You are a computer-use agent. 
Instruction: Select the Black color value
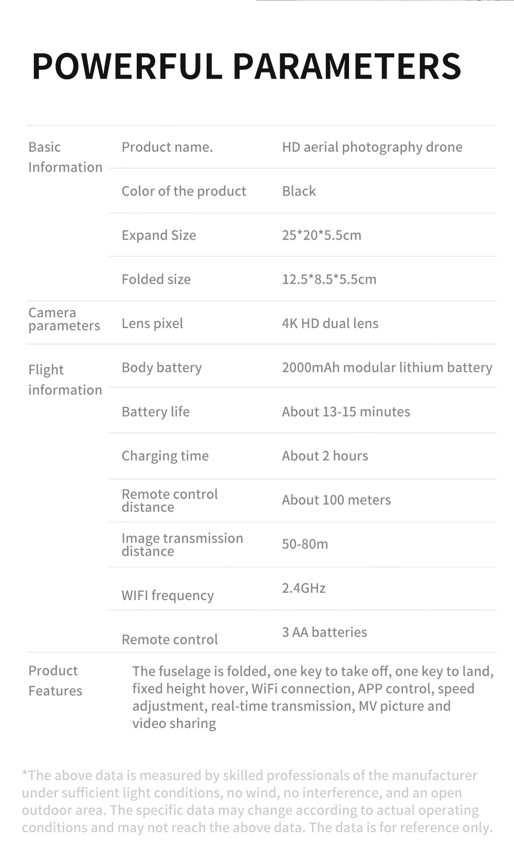(299, 191)
